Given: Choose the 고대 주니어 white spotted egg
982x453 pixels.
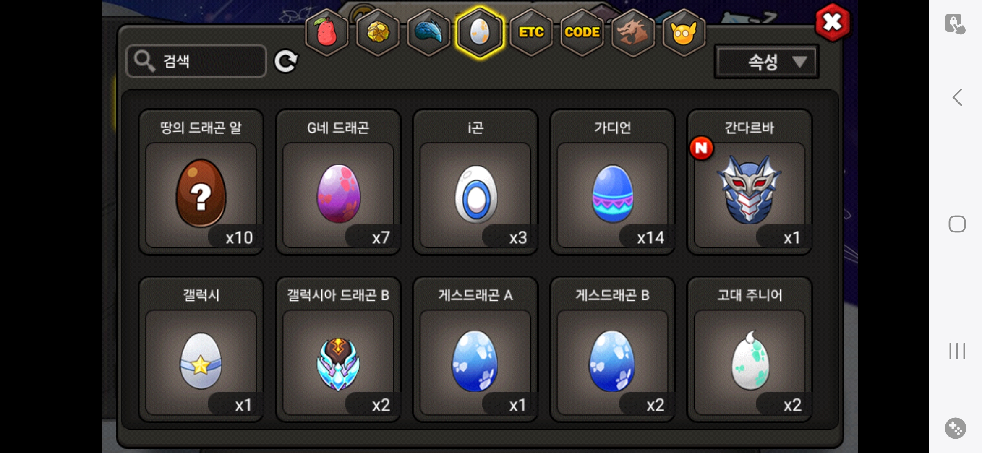Looking at the screenshot, I should tap(750, 349).
